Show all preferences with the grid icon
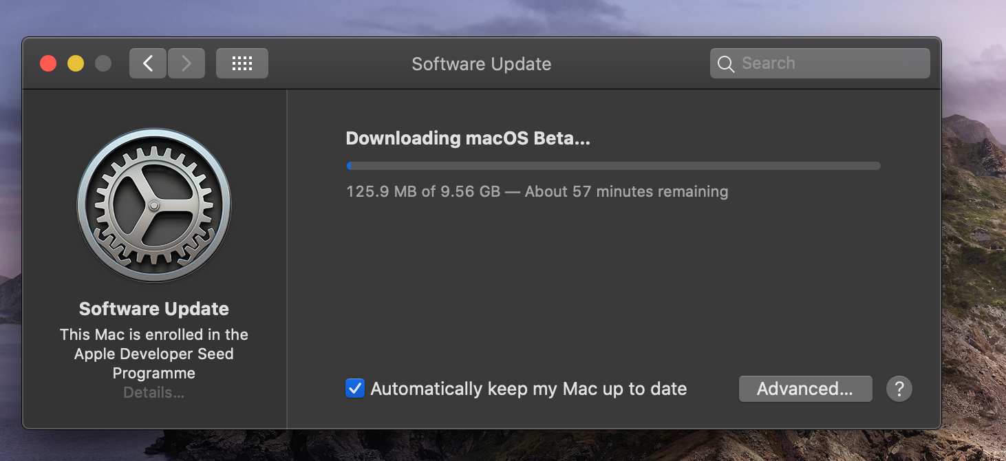 (242, 63)
